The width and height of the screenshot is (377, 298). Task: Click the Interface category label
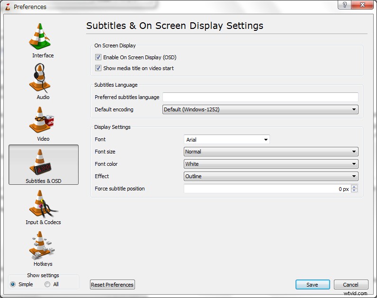[43, 55]
